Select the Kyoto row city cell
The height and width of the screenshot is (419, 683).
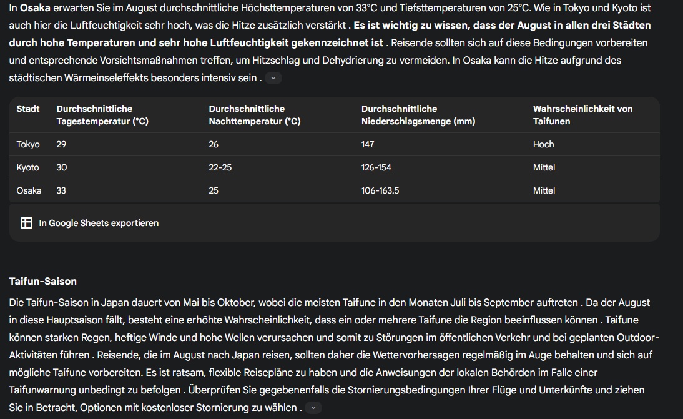28,167
